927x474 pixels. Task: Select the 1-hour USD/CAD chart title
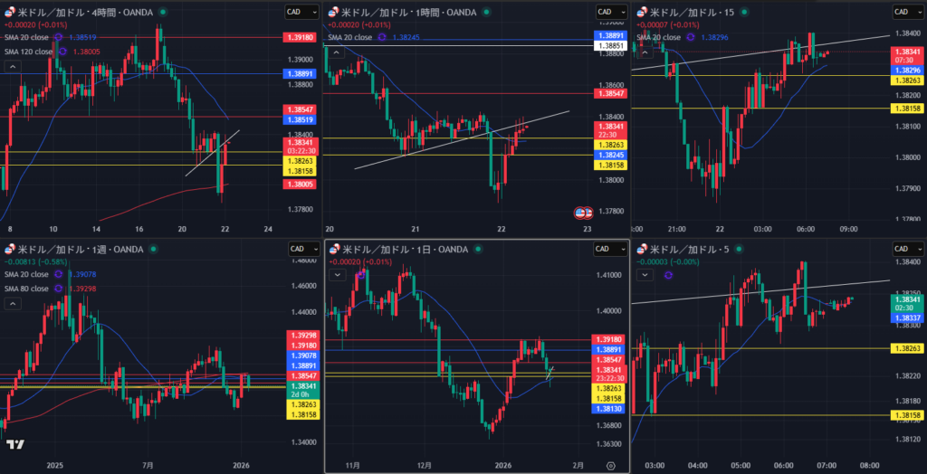pos(398,12)
